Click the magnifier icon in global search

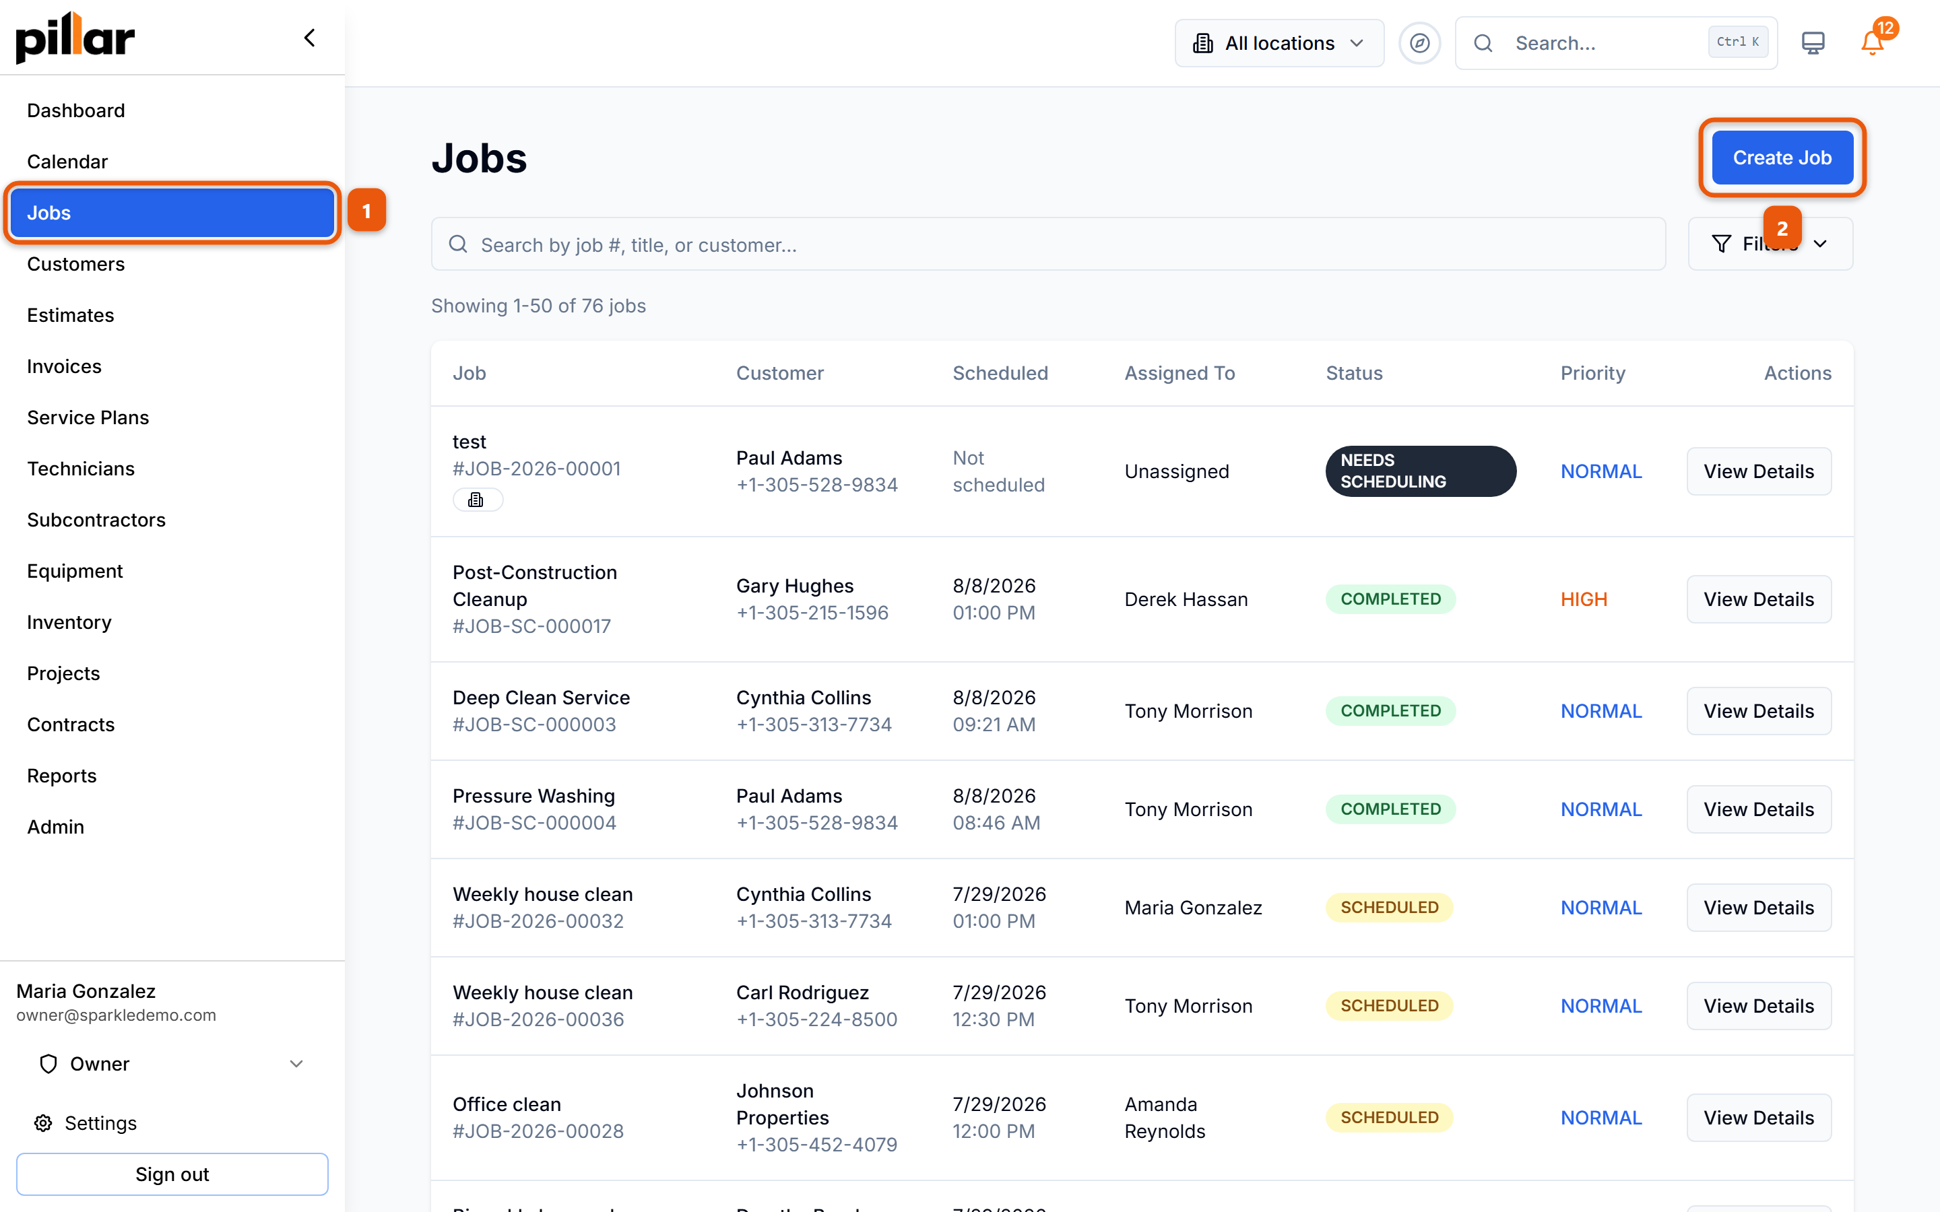click(x=1483, y=43)
